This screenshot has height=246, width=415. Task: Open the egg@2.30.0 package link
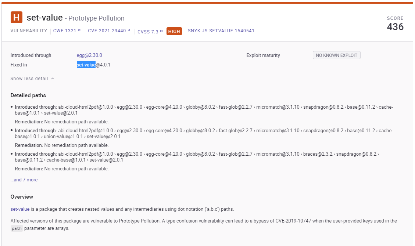(89, 55)
